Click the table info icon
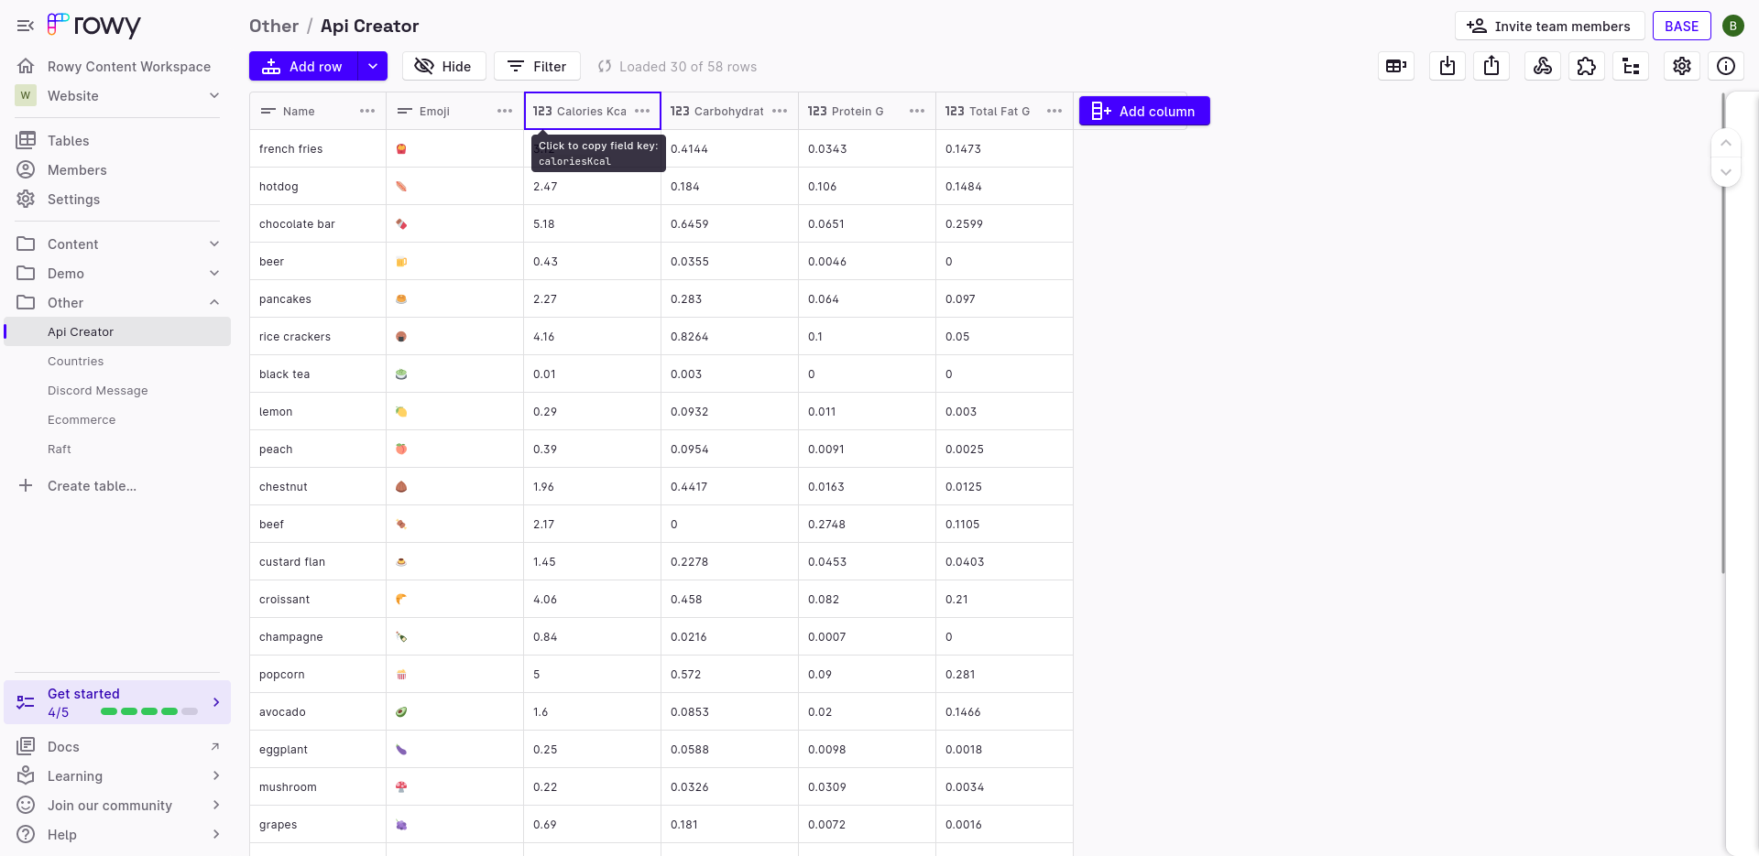This screenshot has height=856, width=1759. [x=1728, y=66]
